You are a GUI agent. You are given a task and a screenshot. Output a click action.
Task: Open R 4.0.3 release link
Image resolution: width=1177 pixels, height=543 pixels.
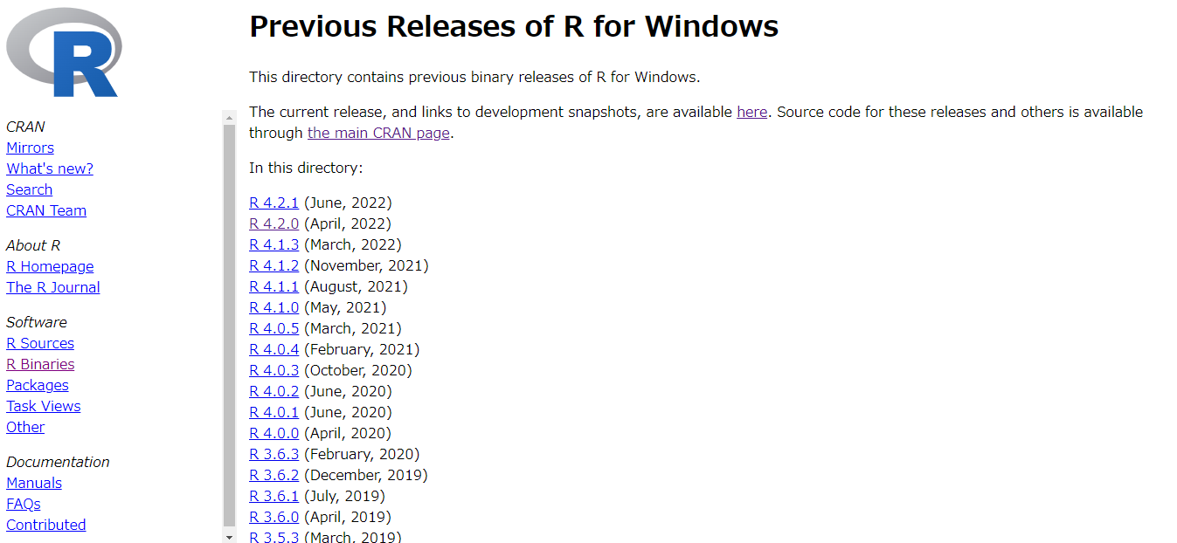tap(273, 370)
